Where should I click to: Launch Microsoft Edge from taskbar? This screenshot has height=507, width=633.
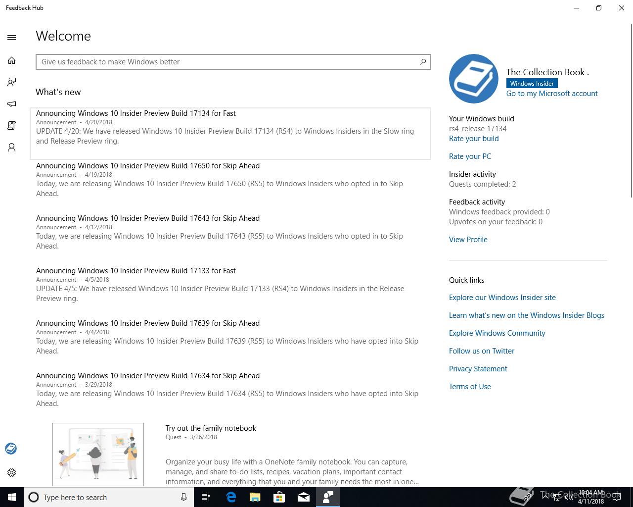(230, 497)
